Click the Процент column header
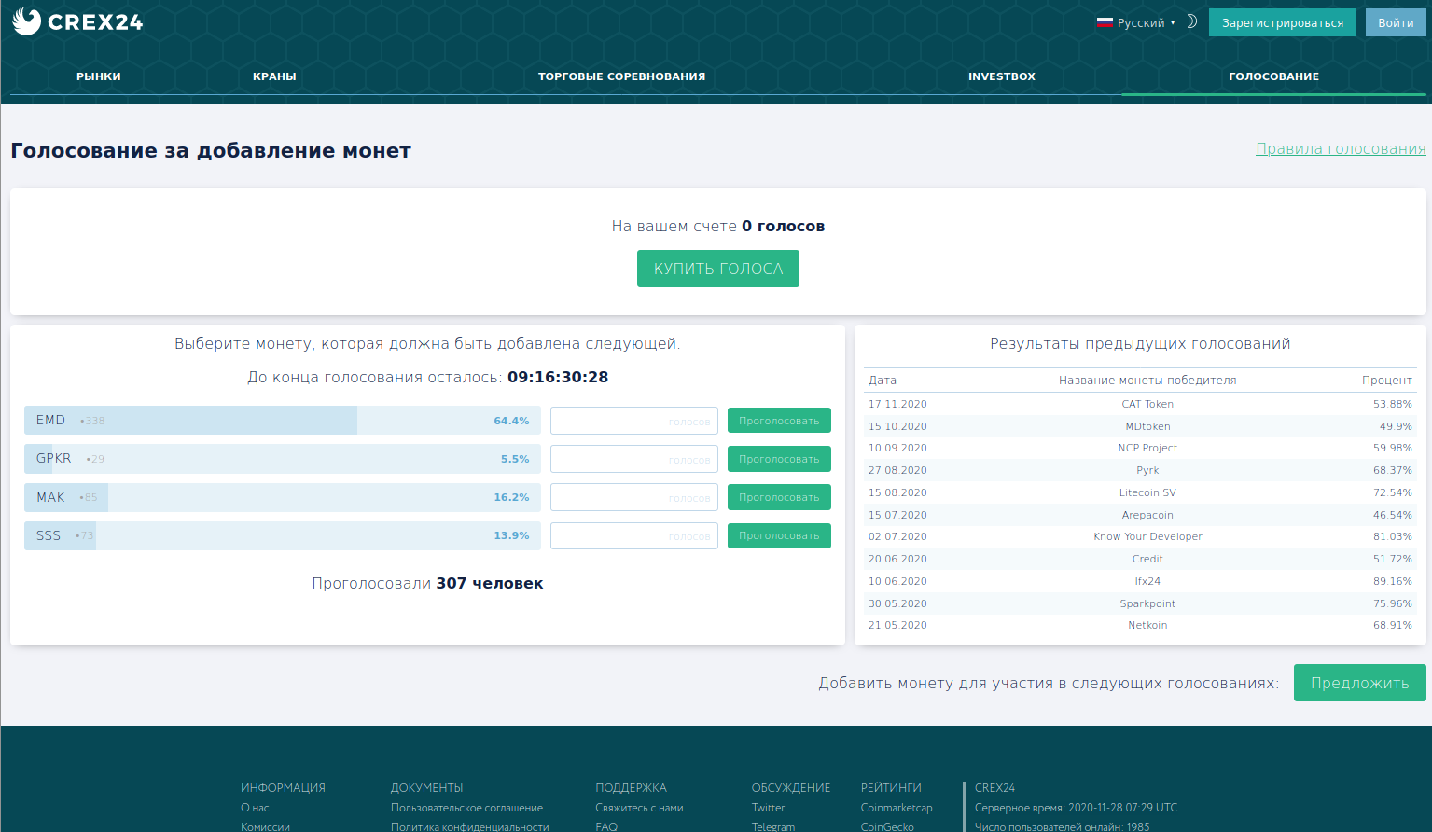This screenshot has height=832, width=1432. (x=1387, y=381)
